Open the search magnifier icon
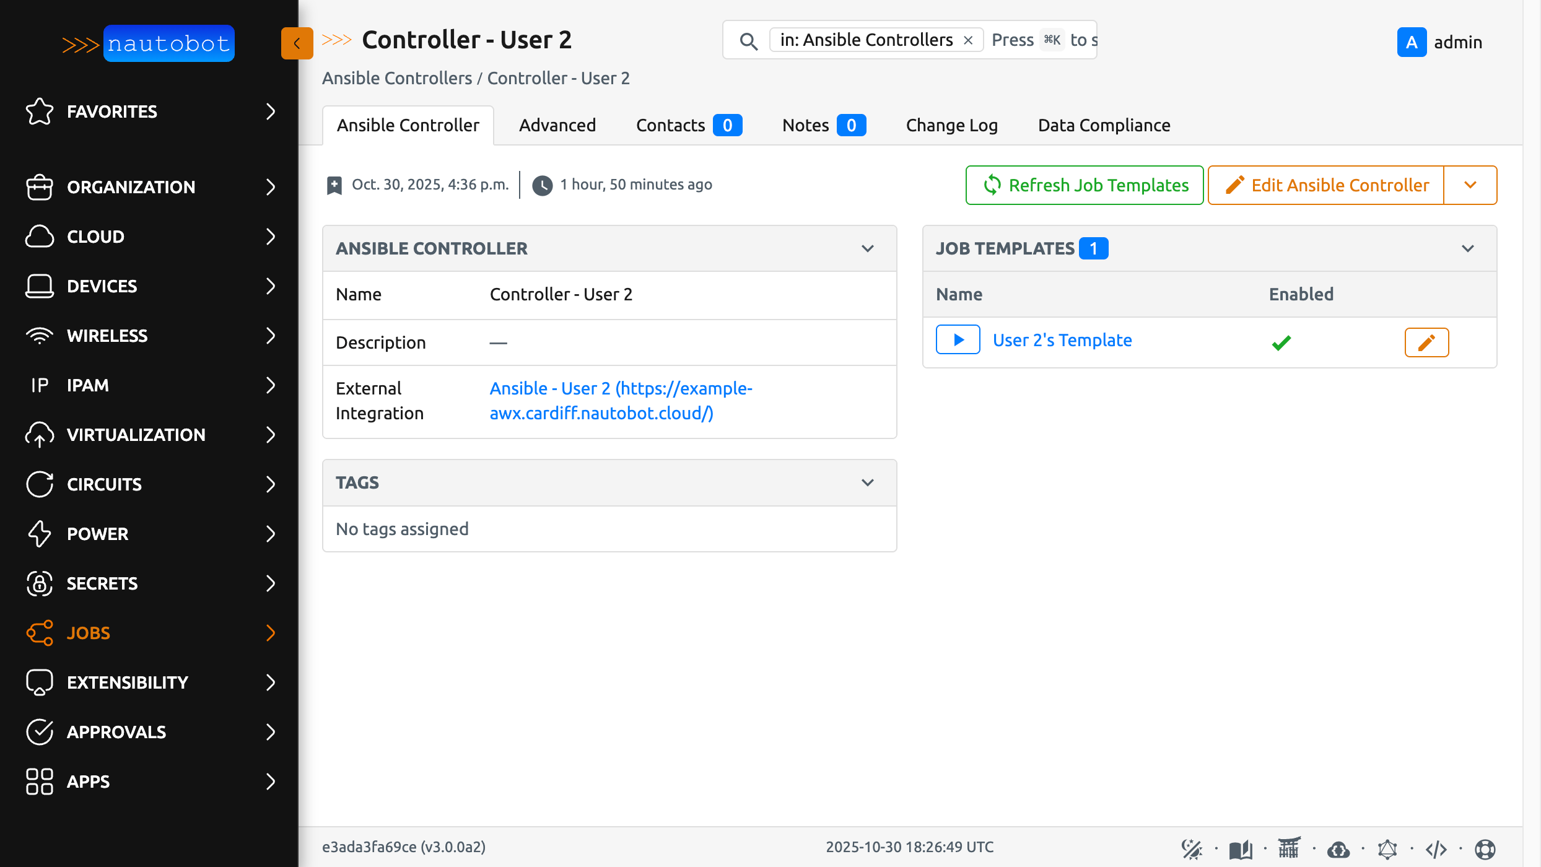 (x=749, y=41)
